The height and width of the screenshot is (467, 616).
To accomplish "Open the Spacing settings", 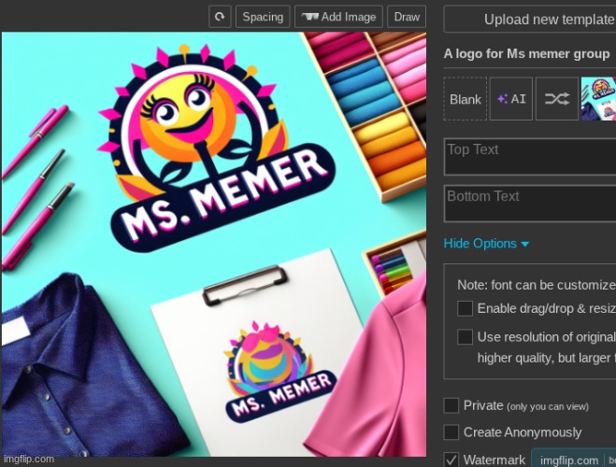I will (262, 17).
